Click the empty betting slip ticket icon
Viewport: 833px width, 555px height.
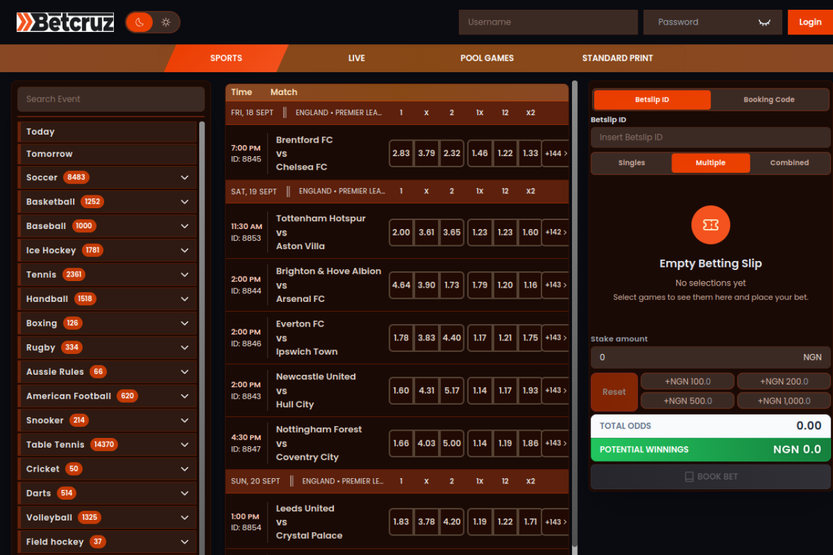711,224
